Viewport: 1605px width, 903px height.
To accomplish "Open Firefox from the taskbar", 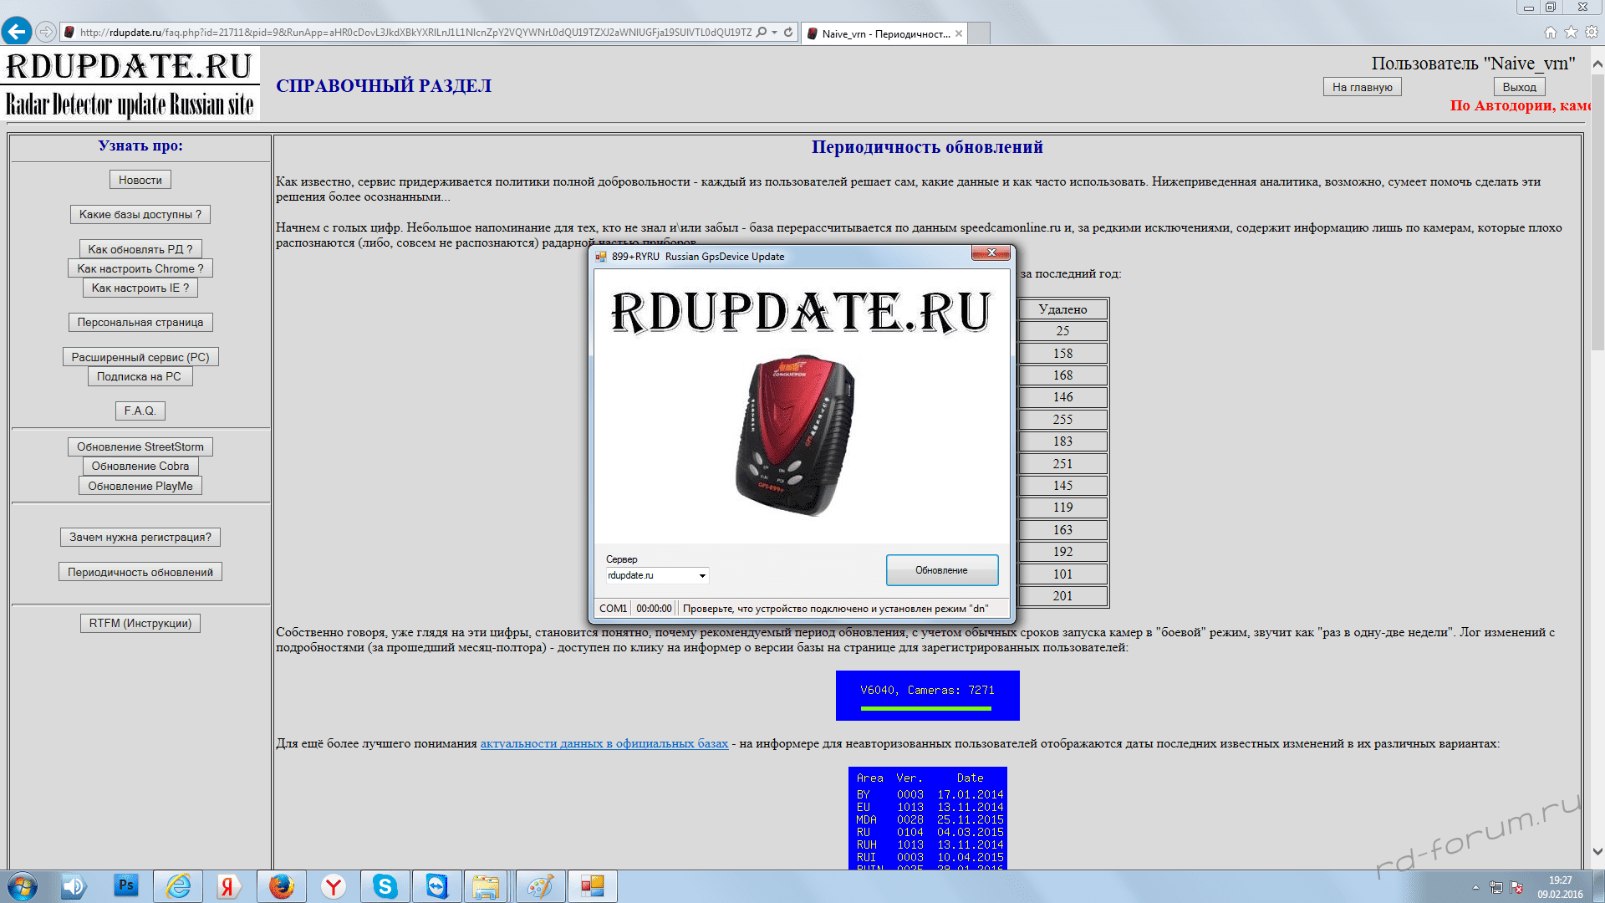I will pos(282,885).
